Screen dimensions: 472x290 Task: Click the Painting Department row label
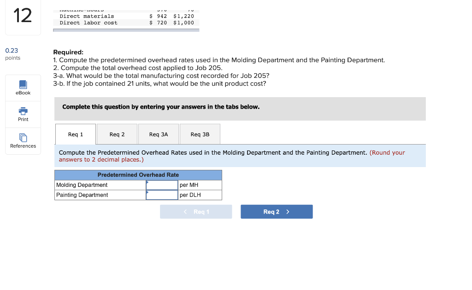coord(82,195)
